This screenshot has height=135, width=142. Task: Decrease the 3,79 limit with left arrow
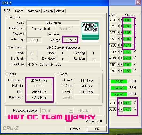tap(118, 32)
